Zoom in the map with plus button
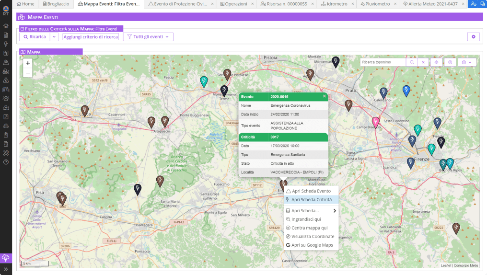Image resolution: width=487 pixels, height=275 pixels. click(28, 63)
